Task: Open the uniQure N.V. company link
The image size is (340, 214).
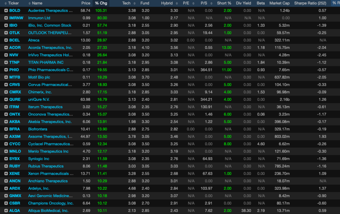Action: 39,99
